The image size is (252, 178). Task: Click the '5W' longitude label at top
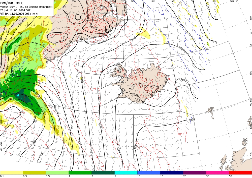coord(193,1)
